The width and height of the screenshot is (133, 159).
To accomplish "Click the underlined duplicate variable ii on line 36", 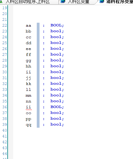I will click(28, 107).
